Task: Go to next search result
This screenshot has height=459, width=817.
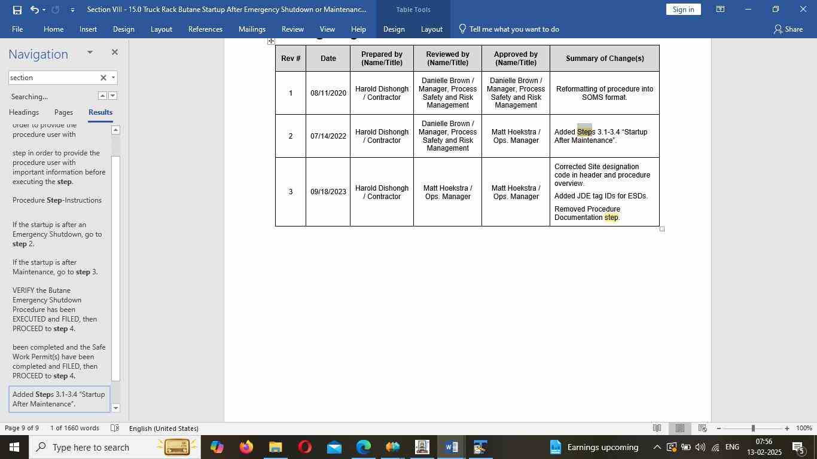Action: pyautogui.click(x=112, y=96)
